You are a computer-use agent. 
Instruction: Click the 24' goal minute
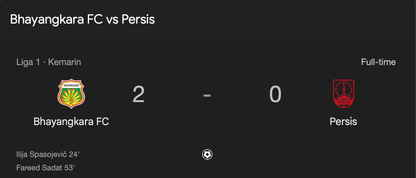pyautogui.click(x=74, y=155)
